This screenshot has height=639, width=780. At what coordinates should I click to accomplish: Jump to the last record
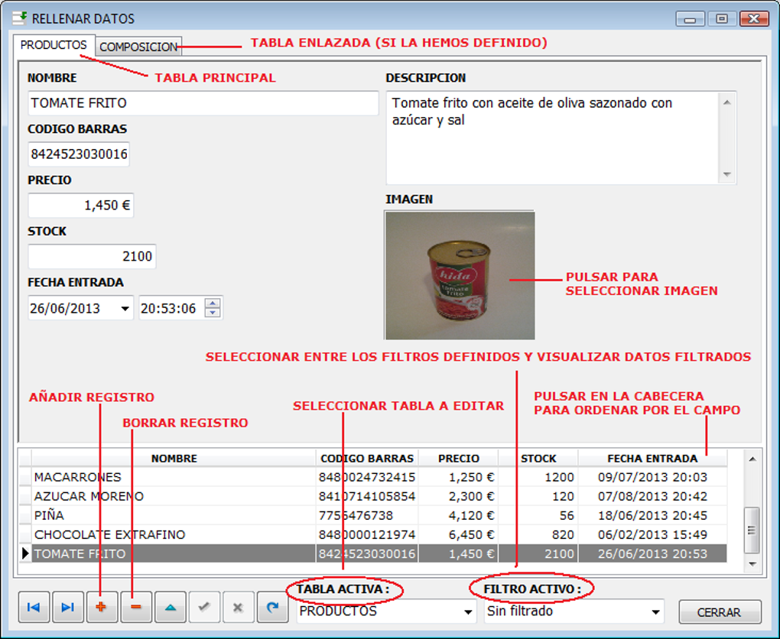[x=67, y=607]
